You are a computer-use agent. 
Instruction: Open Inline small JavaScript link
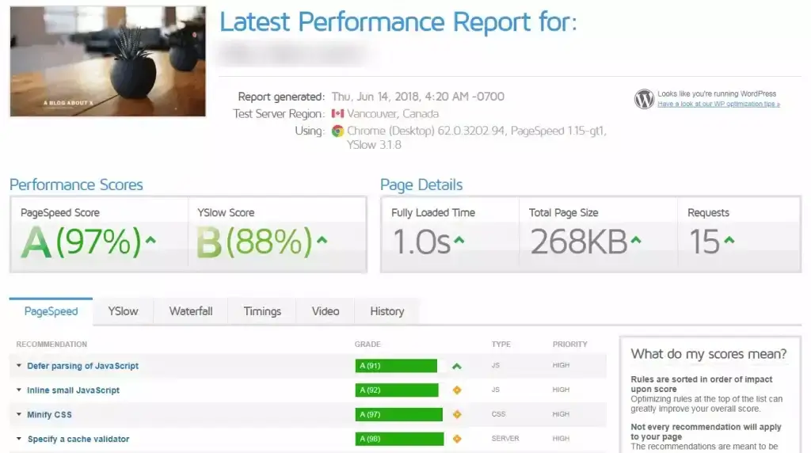tap(73, 390)
